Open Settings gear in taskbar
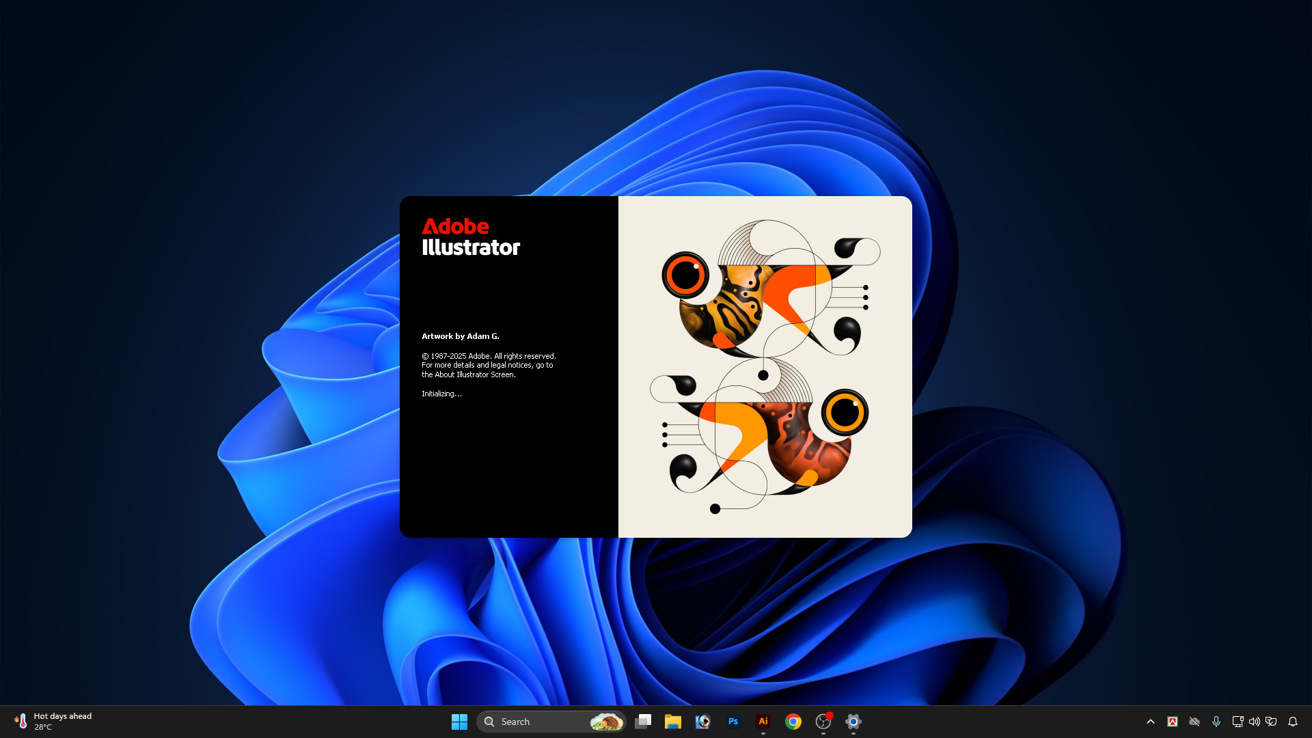This screenshot has height=738, width=1312. (853, 722)
